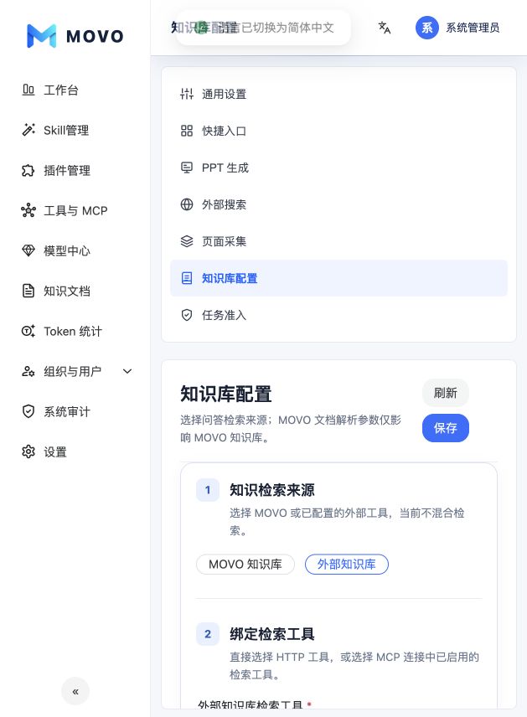Screen dimensions: 527x717
Task: Click 系统管理员 user name
Action: tap(473, 28)
